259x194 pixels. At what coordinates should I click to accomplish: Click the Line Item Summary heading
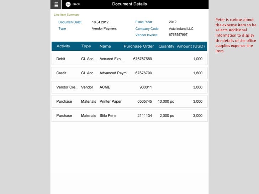[67, 15]
